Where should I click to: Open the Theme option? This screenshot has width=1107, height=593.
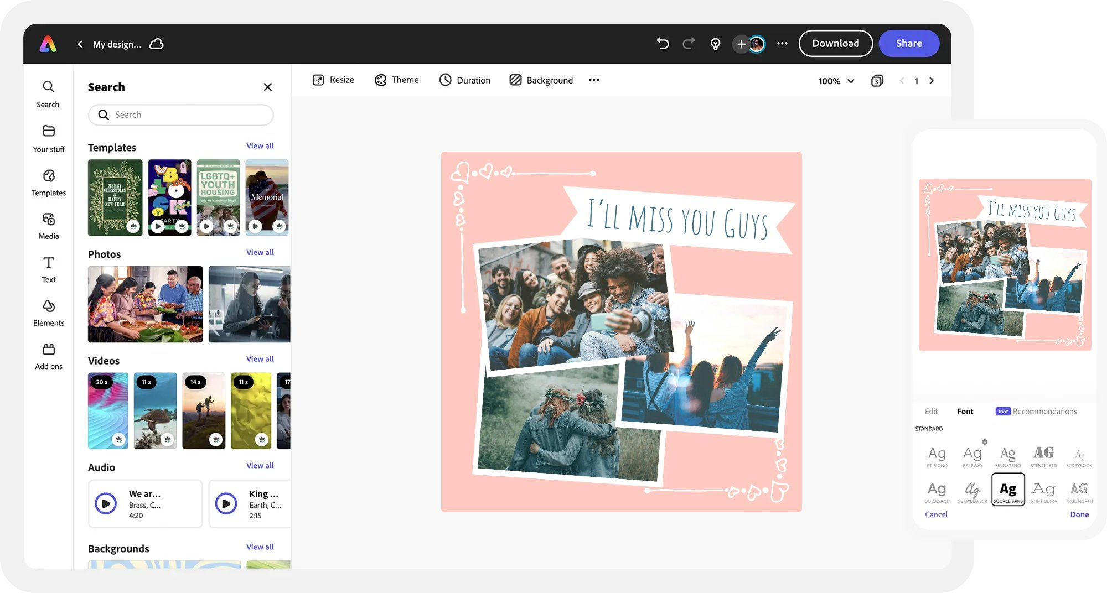[396, 80]
